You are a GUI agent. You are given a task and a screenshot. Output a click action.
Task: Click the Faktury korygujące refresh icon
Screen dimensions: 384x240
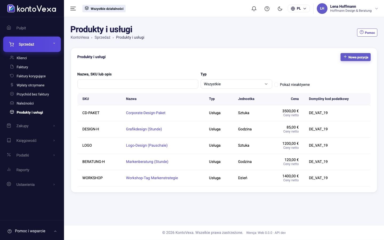pos(12,76)
